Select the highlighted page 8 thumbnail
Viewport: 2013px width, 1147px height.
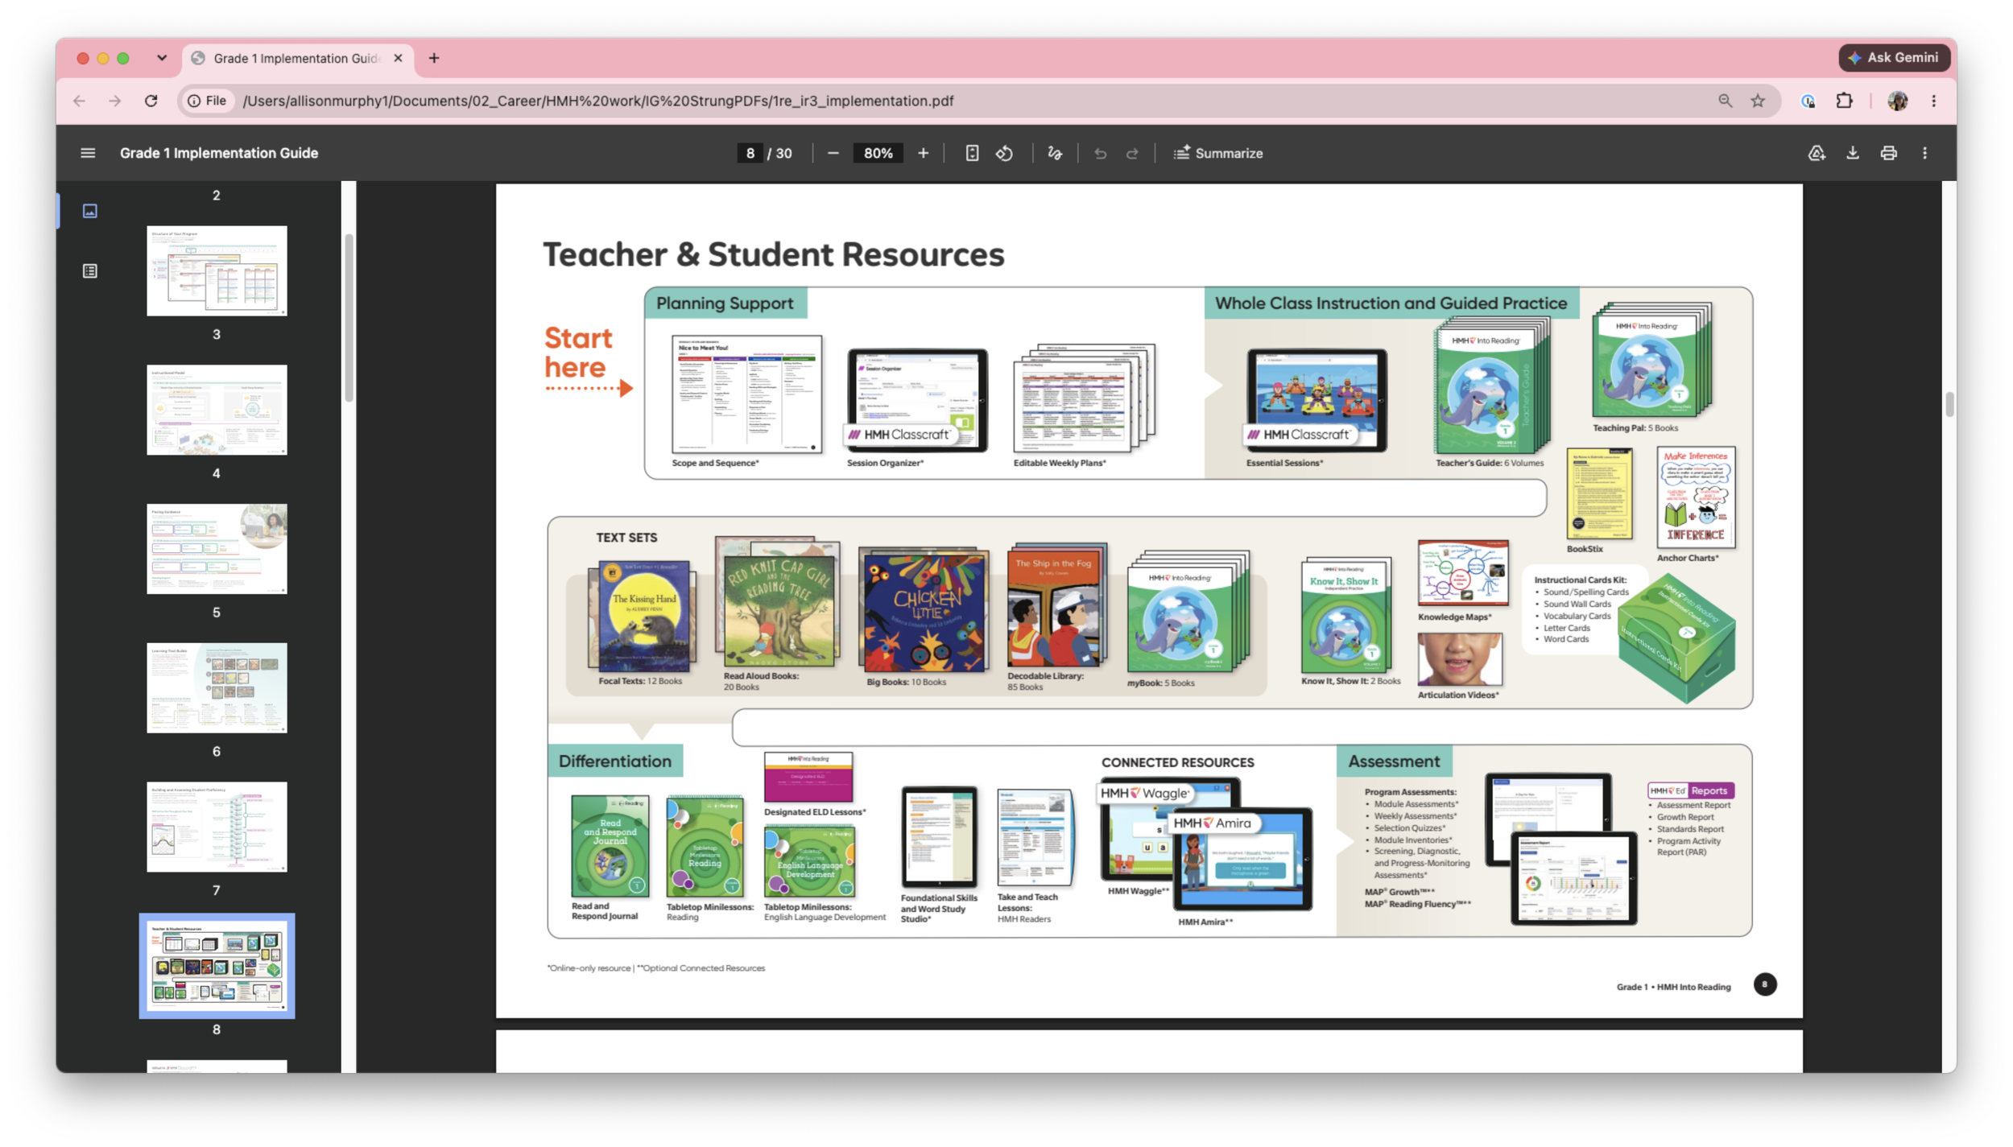217,966
